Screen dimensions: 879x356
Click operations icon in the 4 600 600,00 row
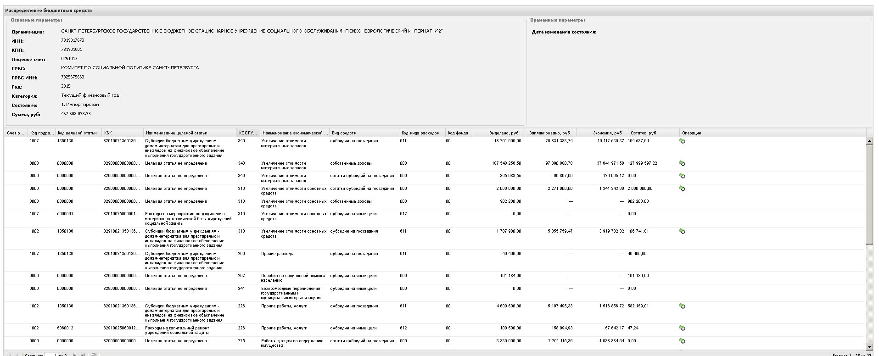click(x=682, y=306)
